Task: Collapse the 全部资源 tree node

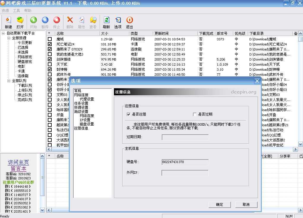Action: pyautogui.click(x=8, y=38)
